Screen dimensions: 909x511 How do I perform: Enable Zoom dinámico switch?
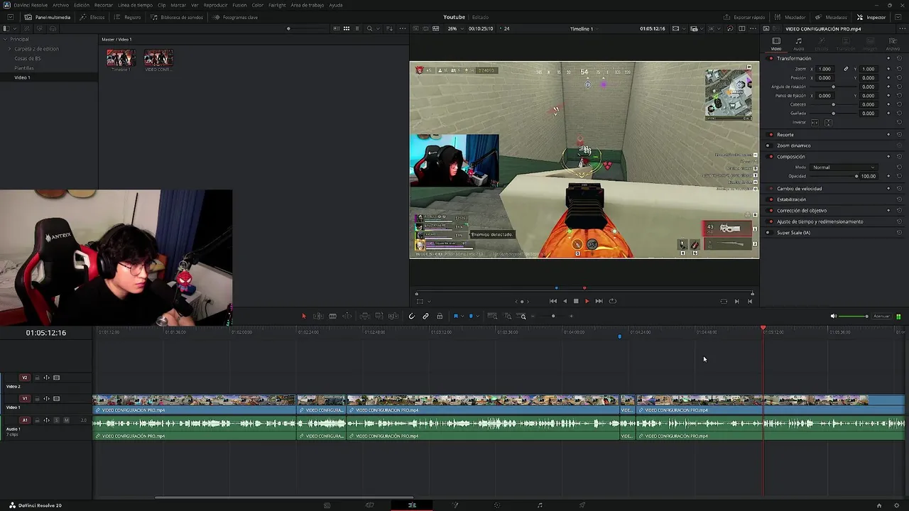(768, 145)
